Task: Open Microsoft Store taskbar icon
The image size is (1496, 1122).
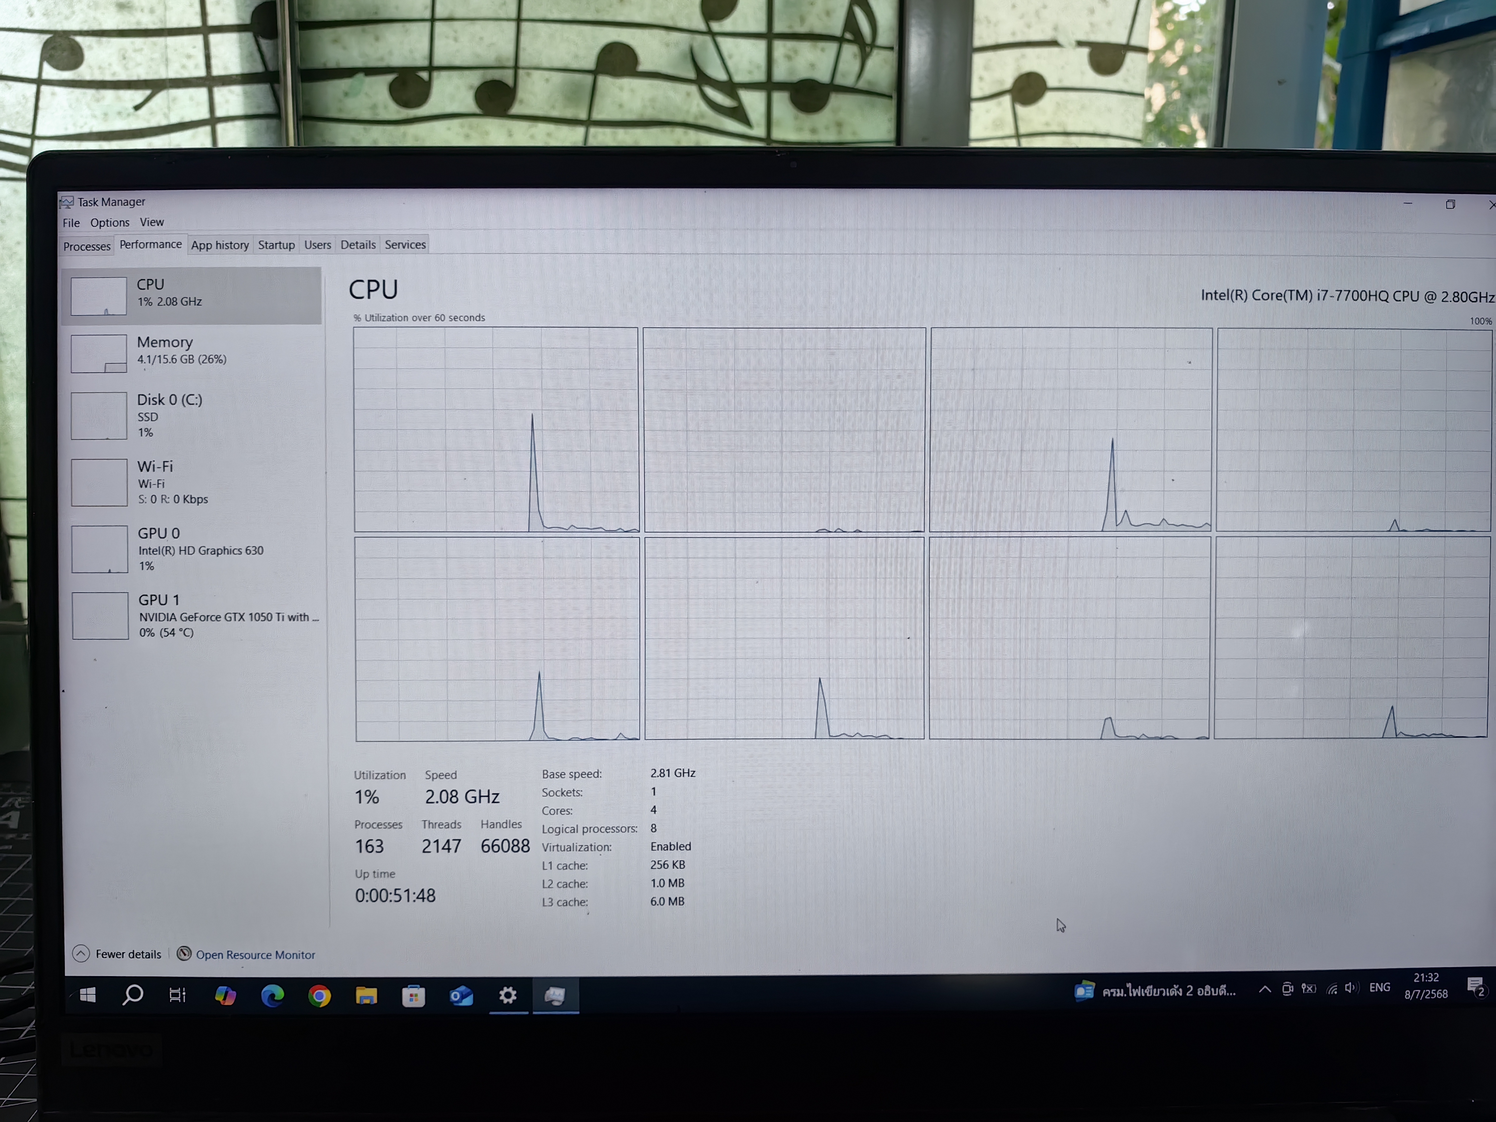Action: (x=413, y=996)
